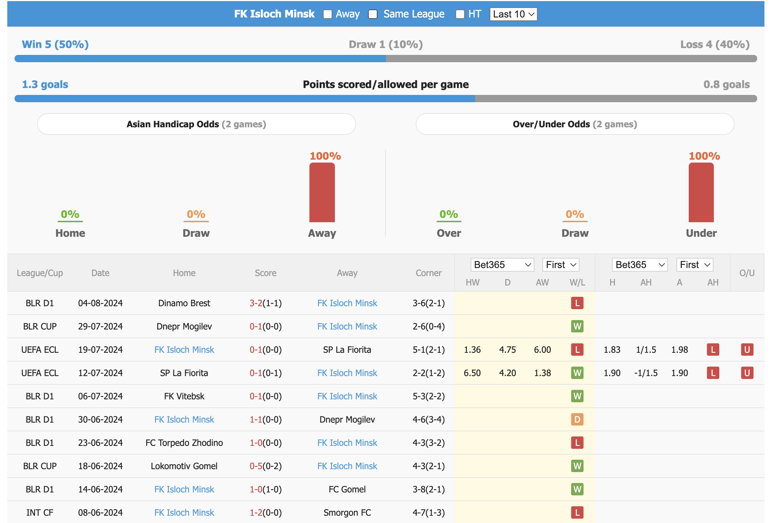Click the Score column header
This screenshot has width=771, height=523.
pyautogui.click(x=266, y=273)
